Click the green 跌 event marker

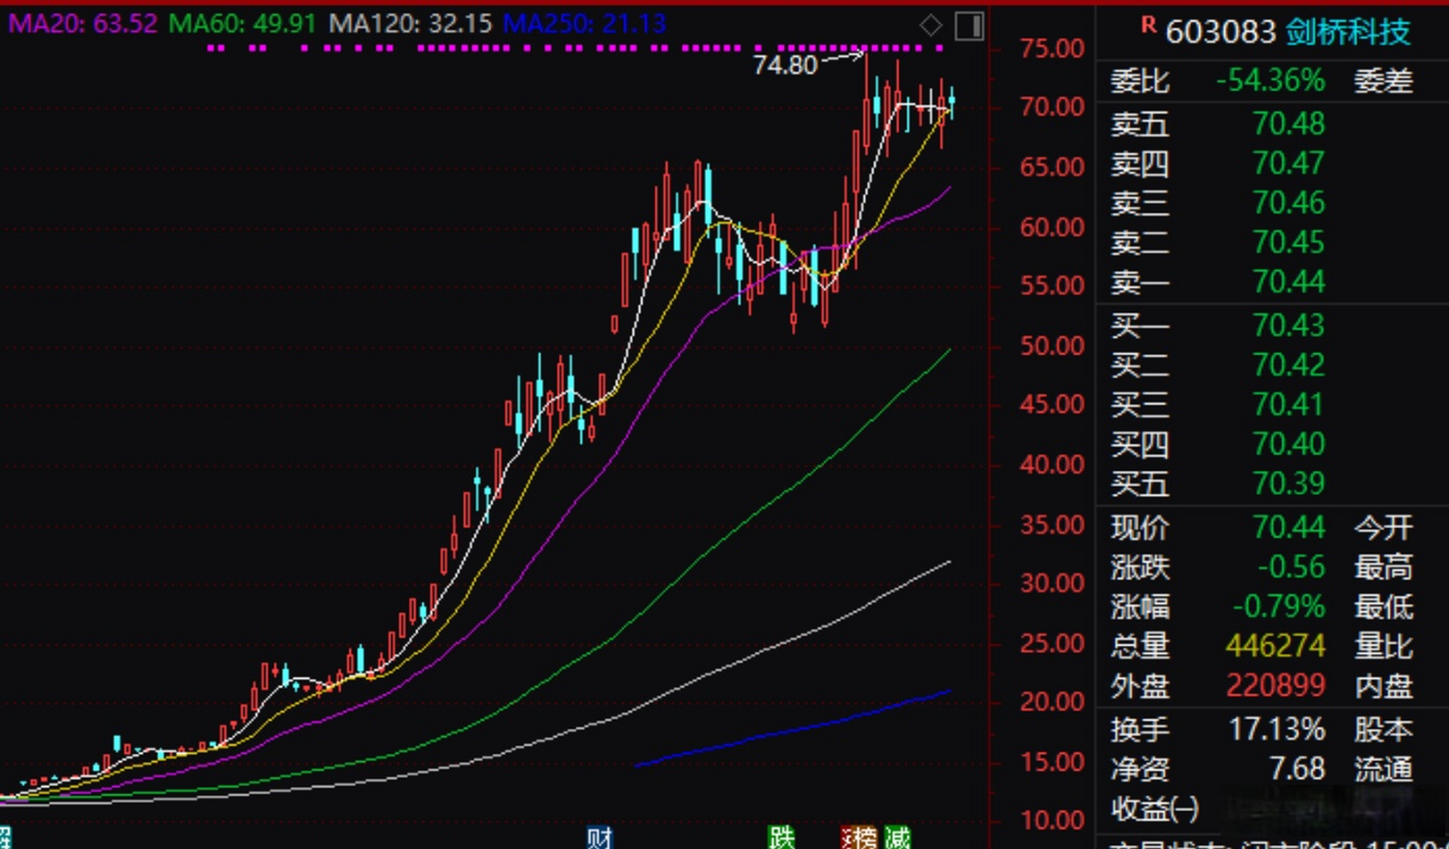click(x=781, y=838)
